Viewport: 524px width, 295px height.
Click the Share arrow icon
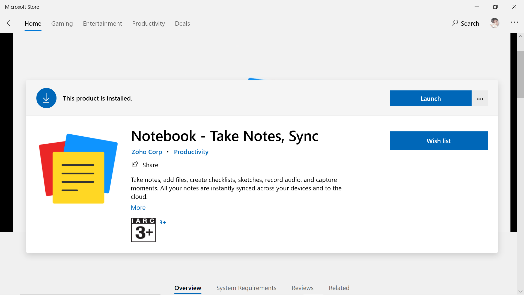tap(135, 164)
